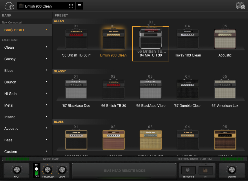Screen dimensions: 248x181
Task: Click the '66 British TB 30 rf thumbnail
Action: (x=76, y=39)
